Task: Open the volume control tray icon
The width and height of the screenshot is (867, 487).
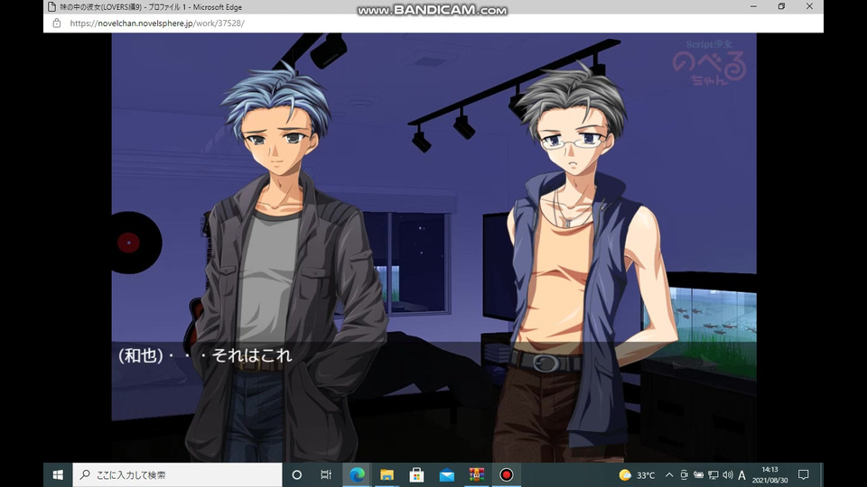Action: tap(728, 475)
